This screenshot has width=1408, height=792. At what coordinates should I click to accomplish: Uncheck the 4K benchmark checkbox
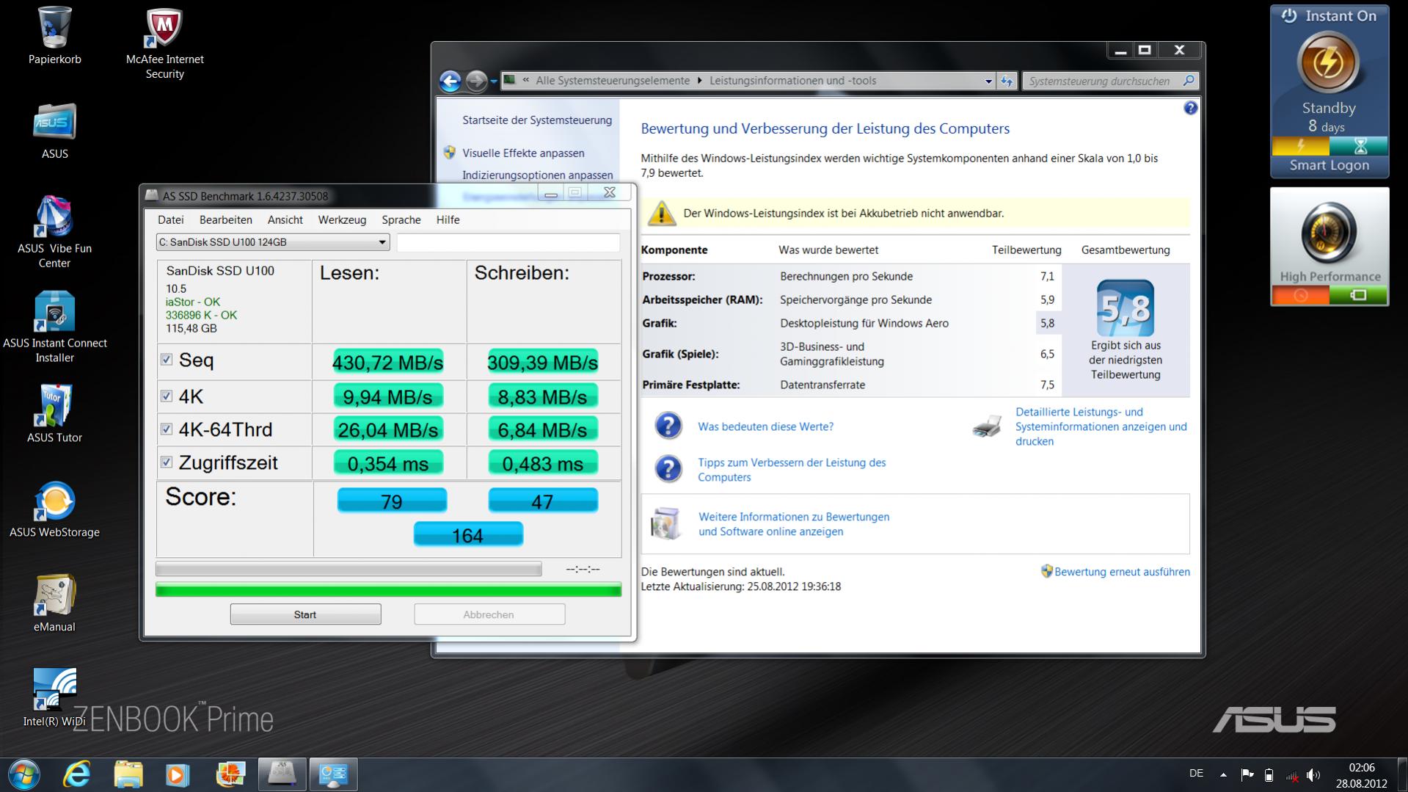(x=167, y=396)
